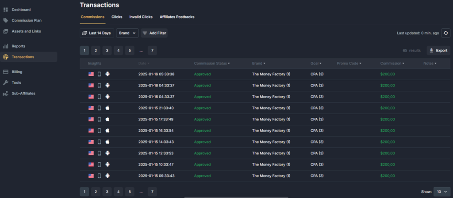Open the Last 14 Days date picker

[x=96, y=33]
